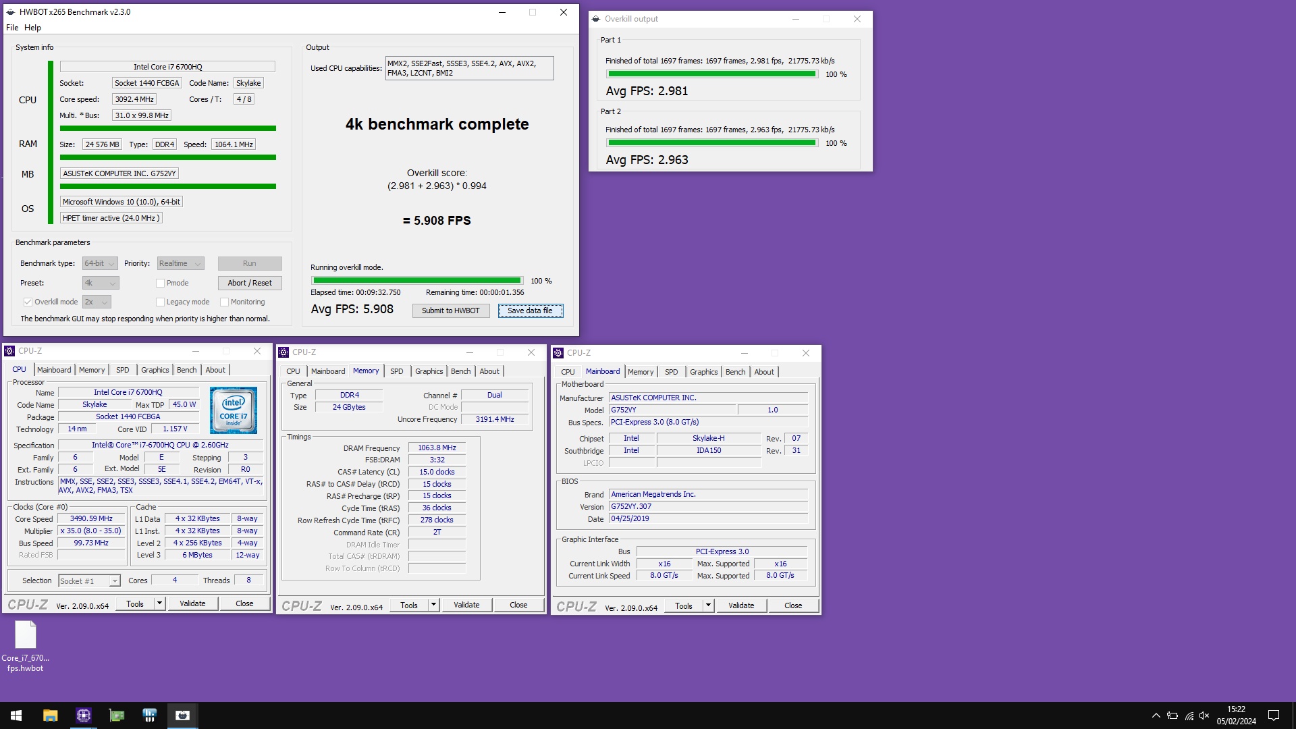The image size is (1296, 729).
Task: Open the Priority Realtime dropdown
Action: point(180,263)
